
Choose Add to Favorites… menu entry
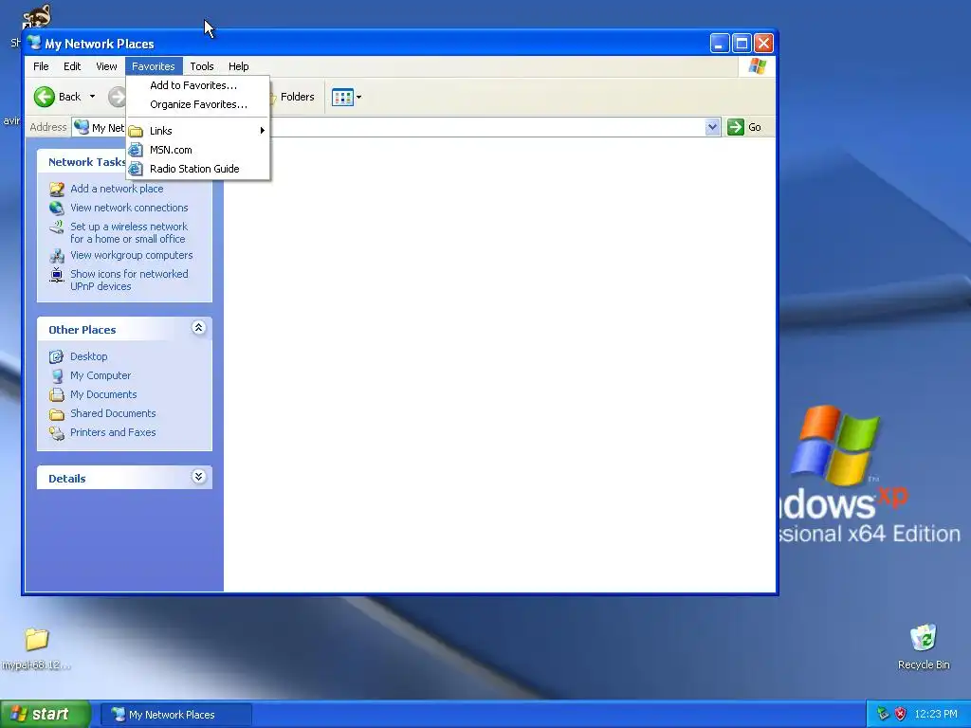click(197, 85)
